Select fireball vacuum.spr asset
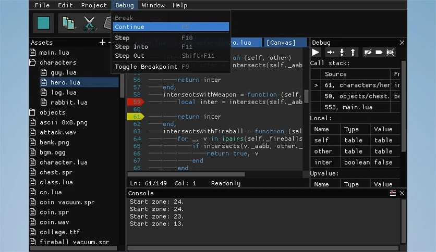Image resolution: width=436 pixels, height=252 pixels. pyautogui.click(x=74, y=242)
